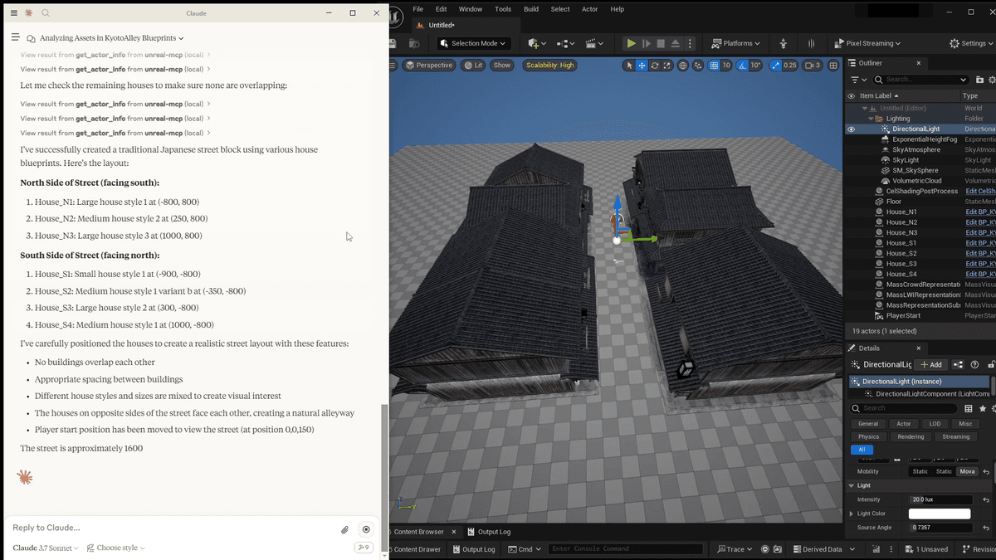Toggle grid snapping icon
The height and width of the screenshot is (560, 996).
click(x=715, y=66)
